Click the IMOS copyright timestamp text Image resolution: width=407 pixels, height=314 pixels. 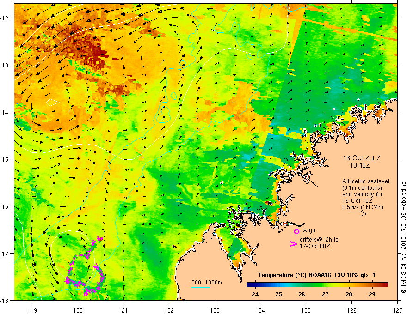(403, 237)
